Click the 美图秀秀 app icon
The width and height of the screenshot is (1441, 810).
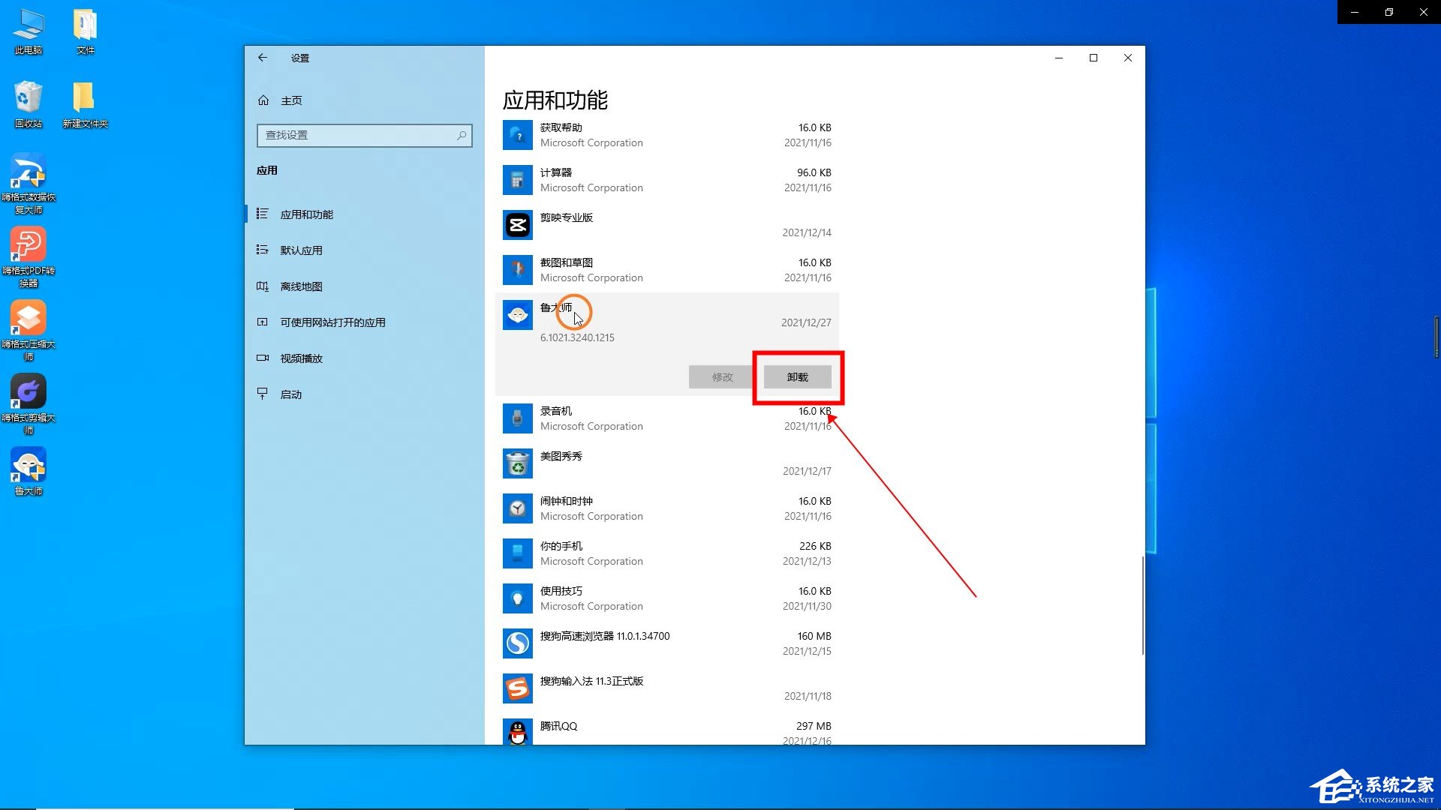pyautogui.click(x=517, y=463)
